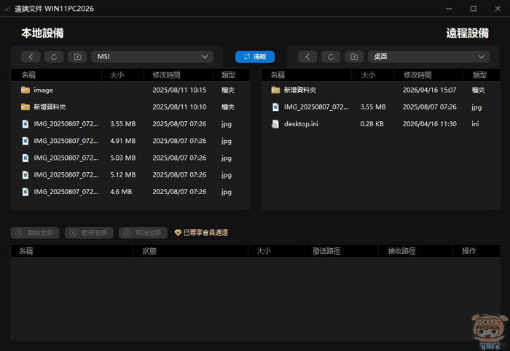Cancel all transfers with 取消全部
Viewport: 510px width, 351px height.
click(x=143, y=233)
